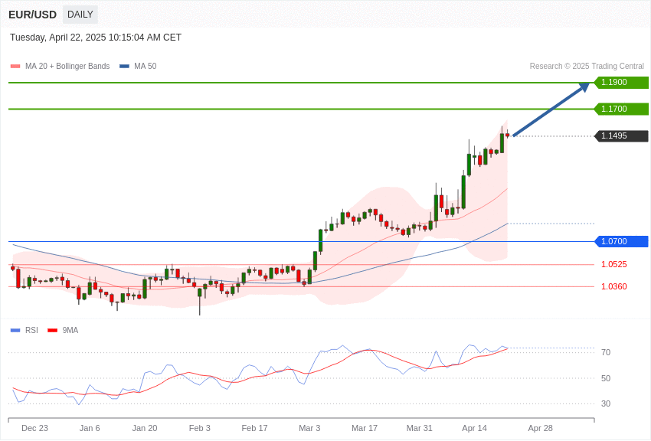Click the Apr 14 date axis label
The width and height of the screenshot is (651, 441).
click(x=475, y=428)
